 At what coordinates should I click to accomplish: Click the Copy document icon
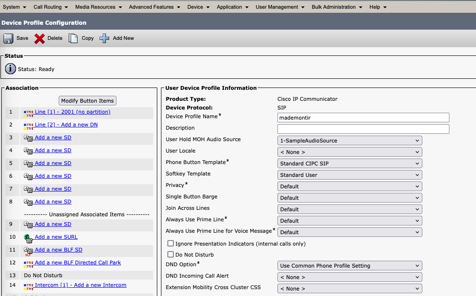[73, 38]
